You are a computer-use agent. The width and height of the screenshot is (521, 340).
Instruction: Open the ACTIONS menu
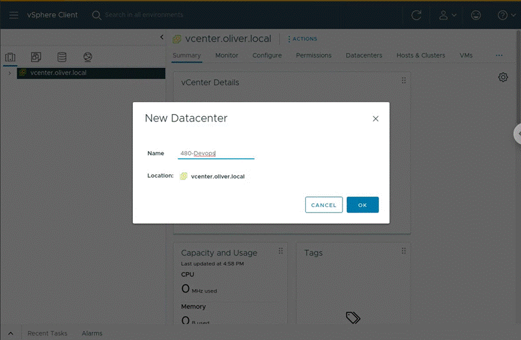303,39
